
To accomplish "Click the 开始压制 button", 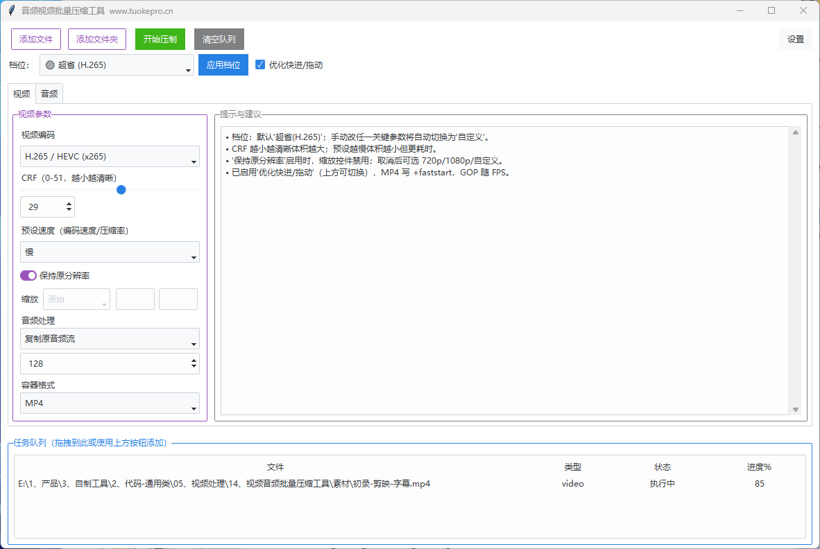I will tap(160, 40).
